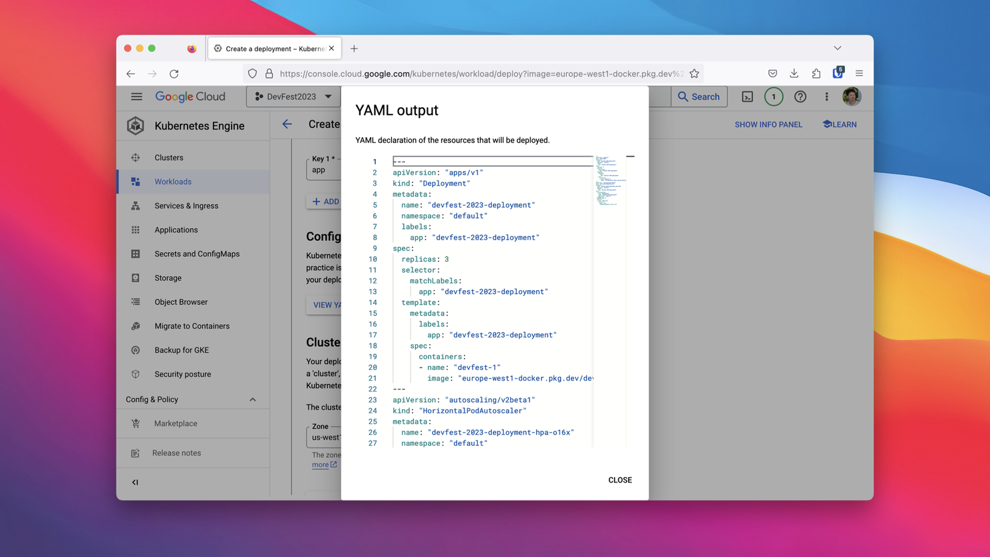
Task: Click the ADD label button
Action: (x=325, y=201)
